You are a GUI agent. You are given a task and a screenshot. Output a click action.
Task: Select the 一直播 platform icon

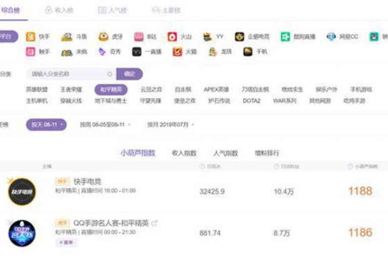pyautogui.click(x=136, y=52)
